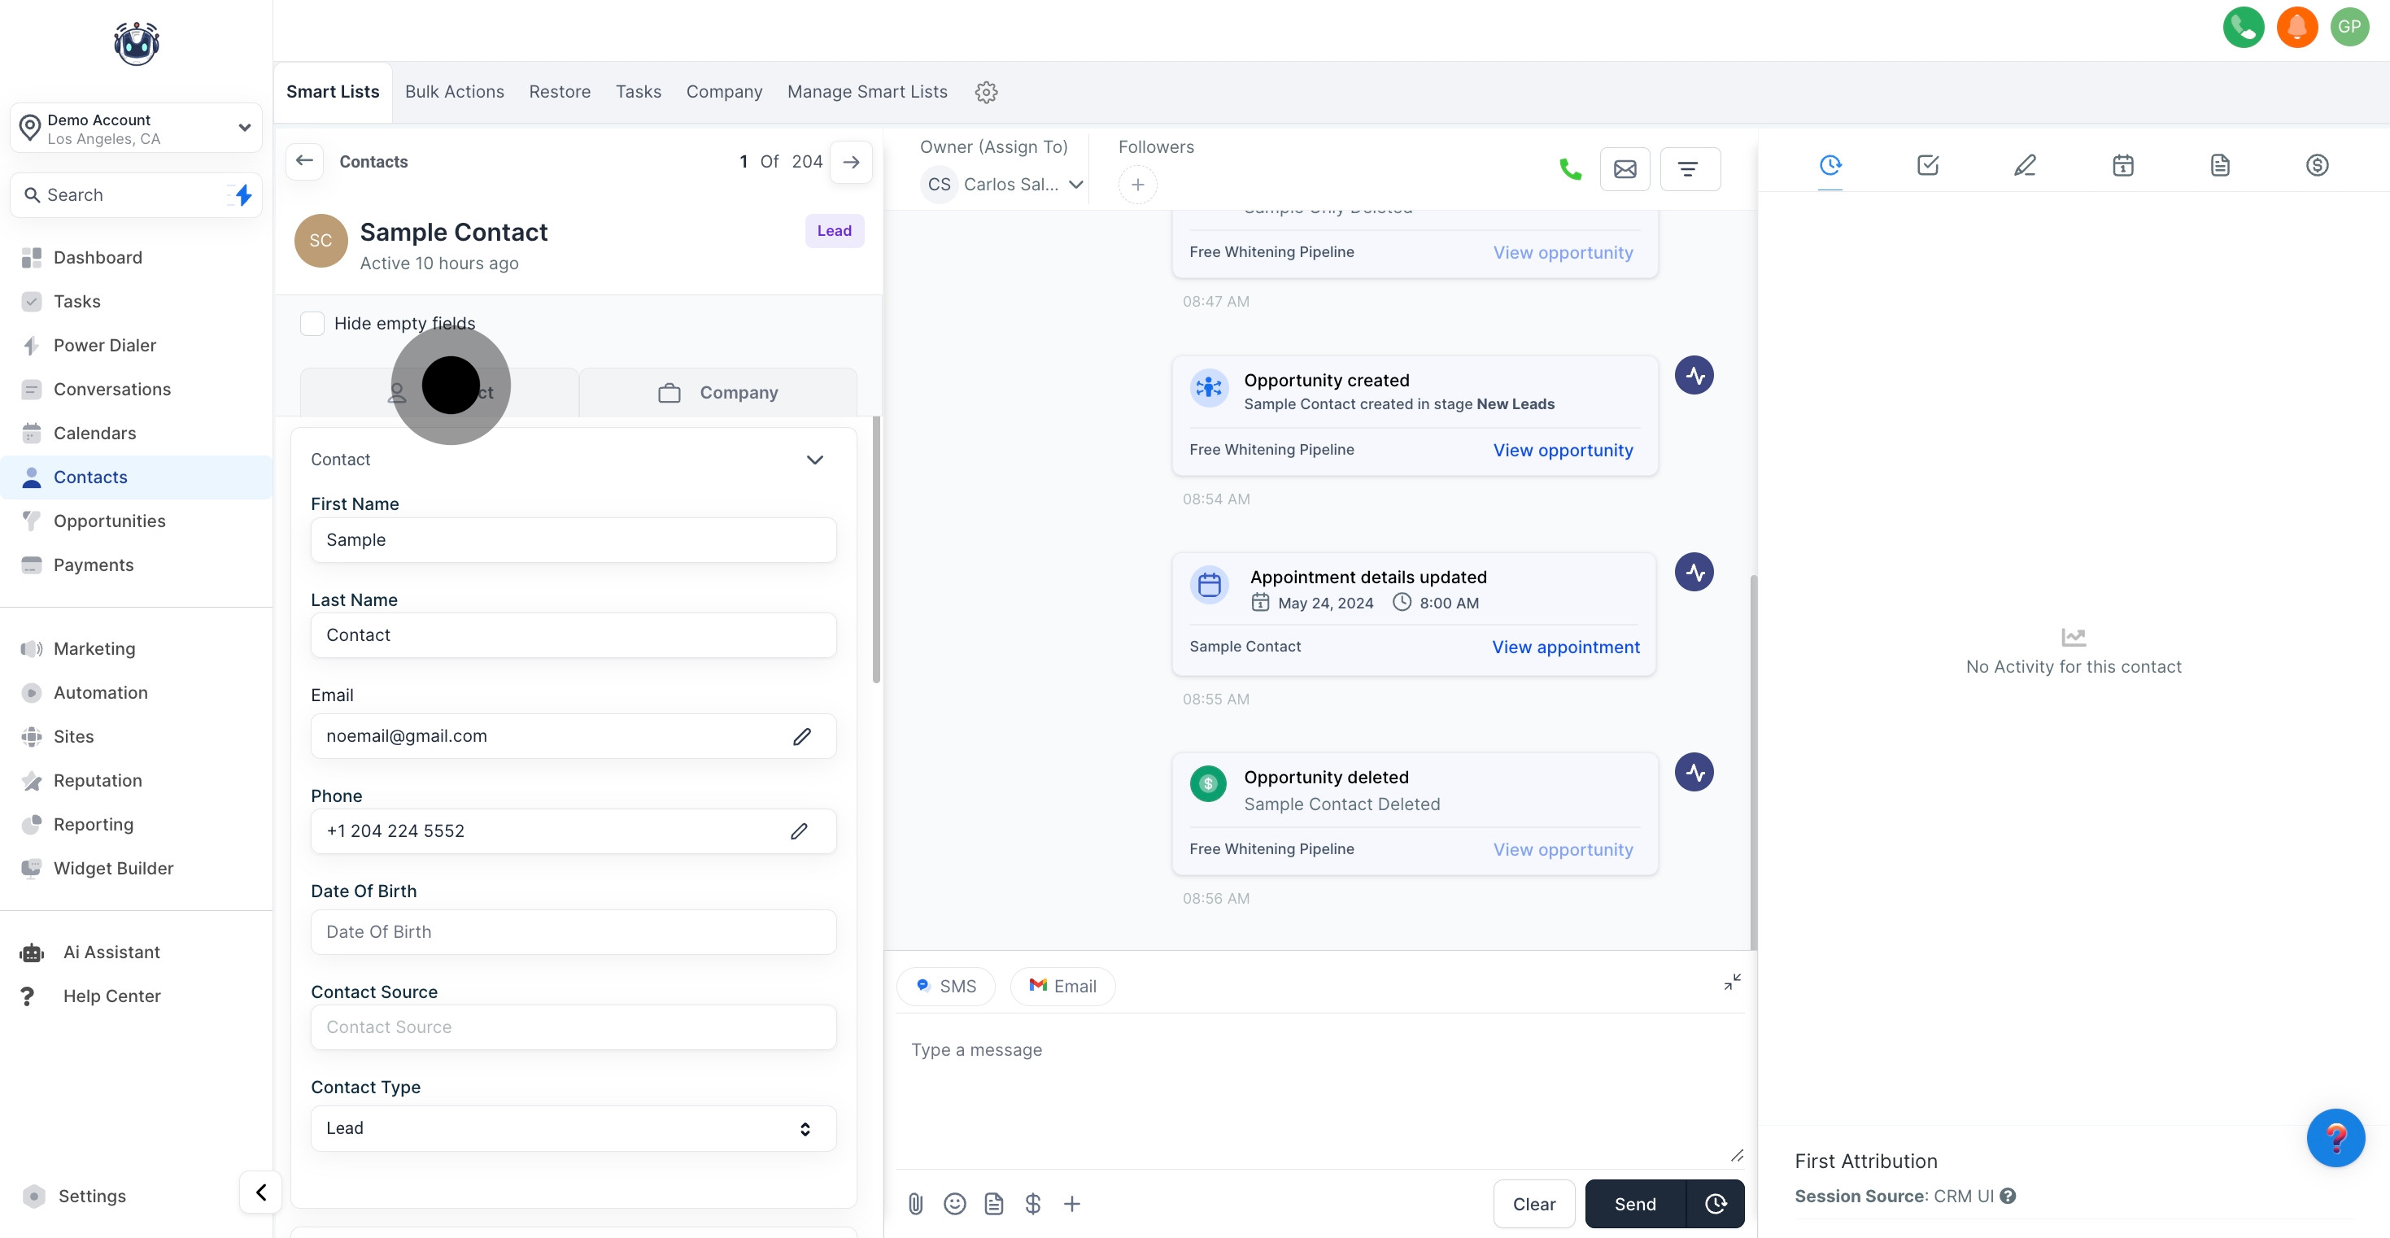The image size is (2390, 1238).
Task: Click the conversation filter icon
Action: click(x=1688, y=169)
